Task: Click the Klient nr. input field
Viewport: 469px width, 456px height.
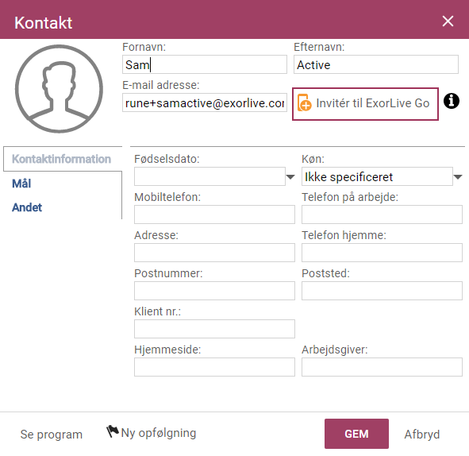Action: coord(214,329)
